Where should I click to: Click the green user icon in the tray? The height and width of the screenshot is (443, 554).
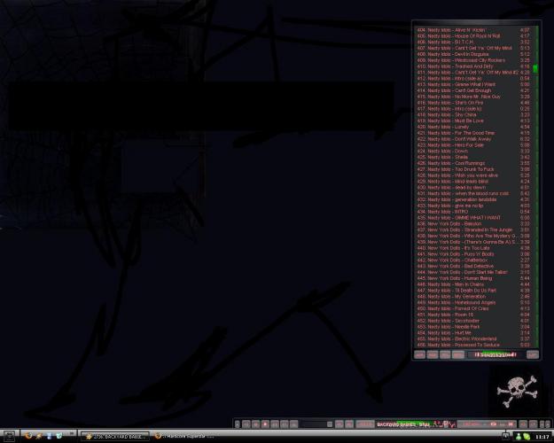point(519,437)
